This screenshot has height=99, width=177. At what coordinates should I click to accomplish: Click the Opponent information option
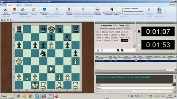[x=132, y=11]
